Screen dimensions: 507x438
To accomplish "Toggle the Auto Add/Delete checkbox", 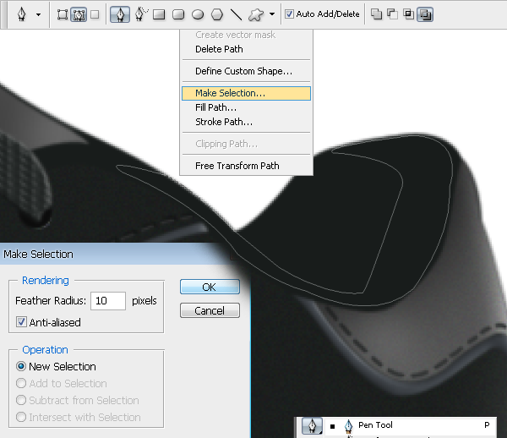I will (x=289, y=14).
